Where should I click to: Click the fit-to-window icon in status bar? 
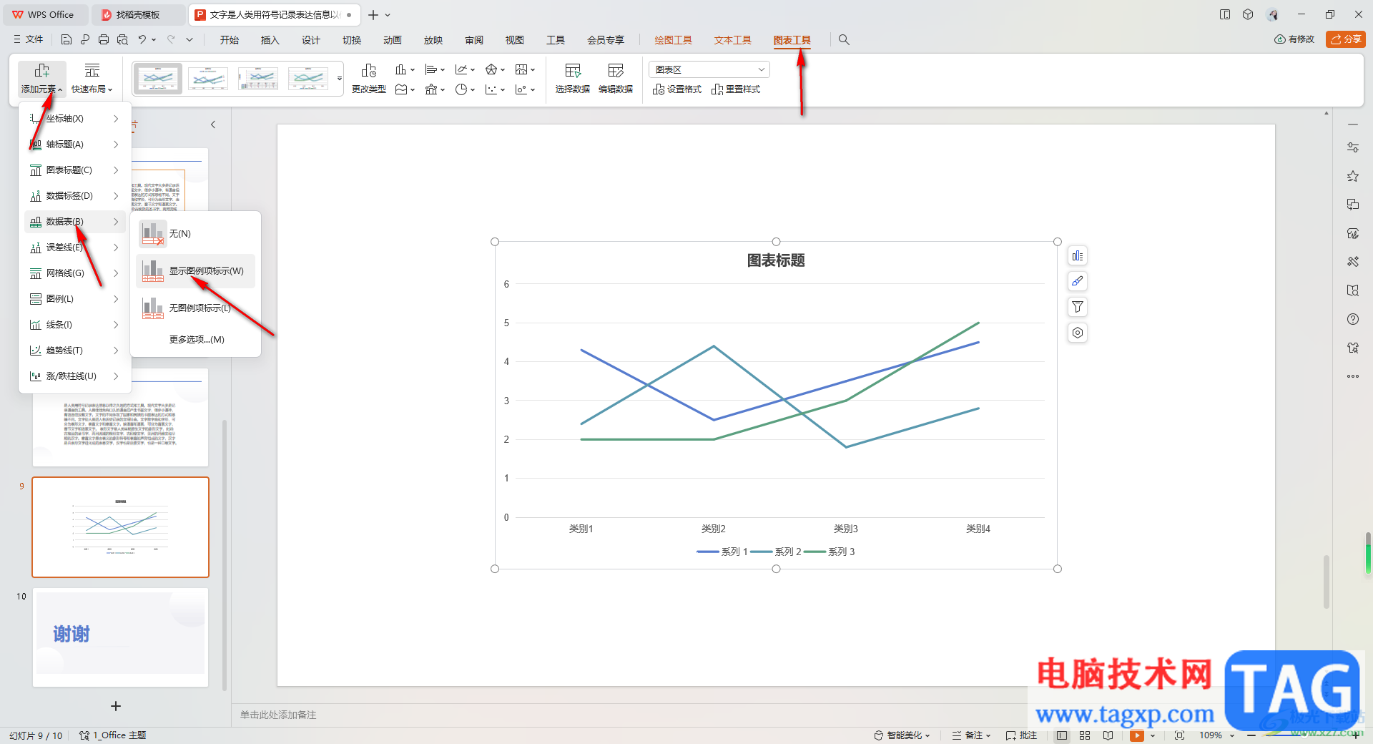coord(1179,735)
